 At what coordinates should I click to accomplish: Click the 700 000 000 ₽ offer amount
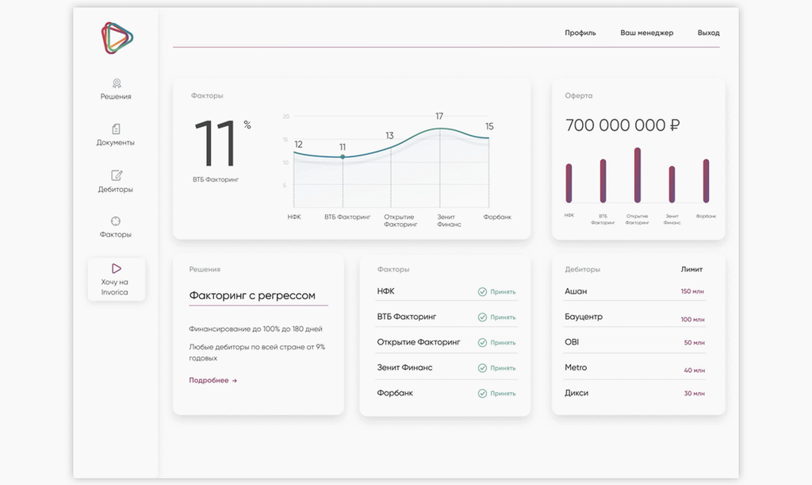point(622,125)
